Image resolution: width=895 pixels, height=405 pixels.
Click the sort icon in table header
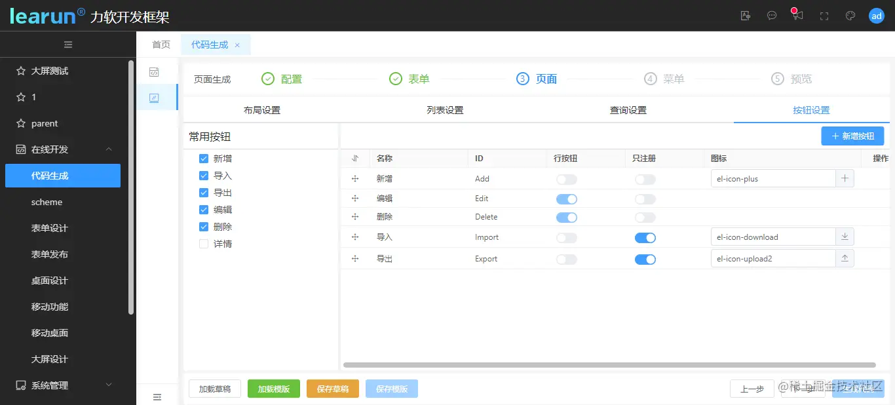(355, 158)
